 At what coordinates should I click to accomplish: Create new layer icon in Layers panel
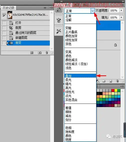tap(111, 81)
